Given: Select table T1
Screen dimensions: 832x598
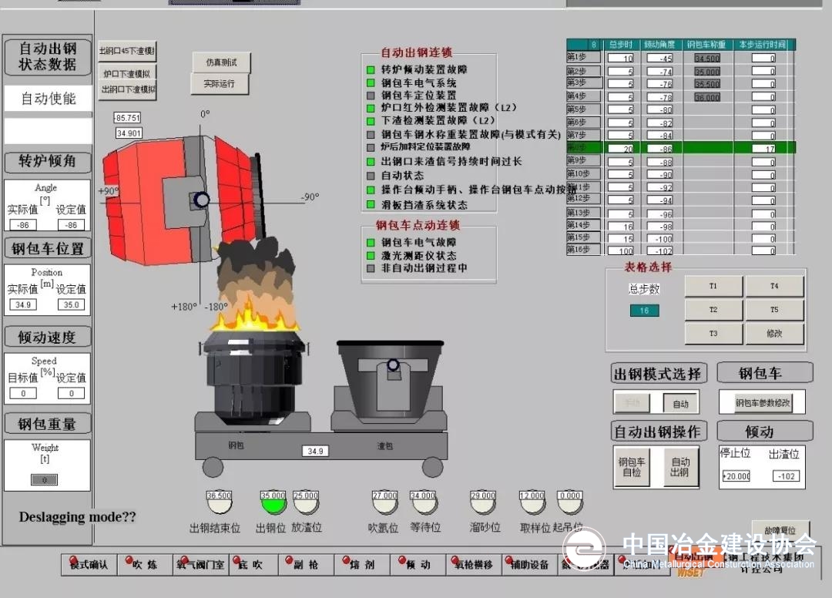Looking at the screenshot, I should pyautogui.click(x=713, y=286).
